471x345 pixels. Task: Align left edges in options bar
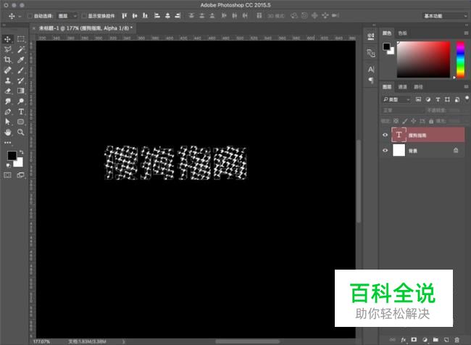tap(157, 16)
